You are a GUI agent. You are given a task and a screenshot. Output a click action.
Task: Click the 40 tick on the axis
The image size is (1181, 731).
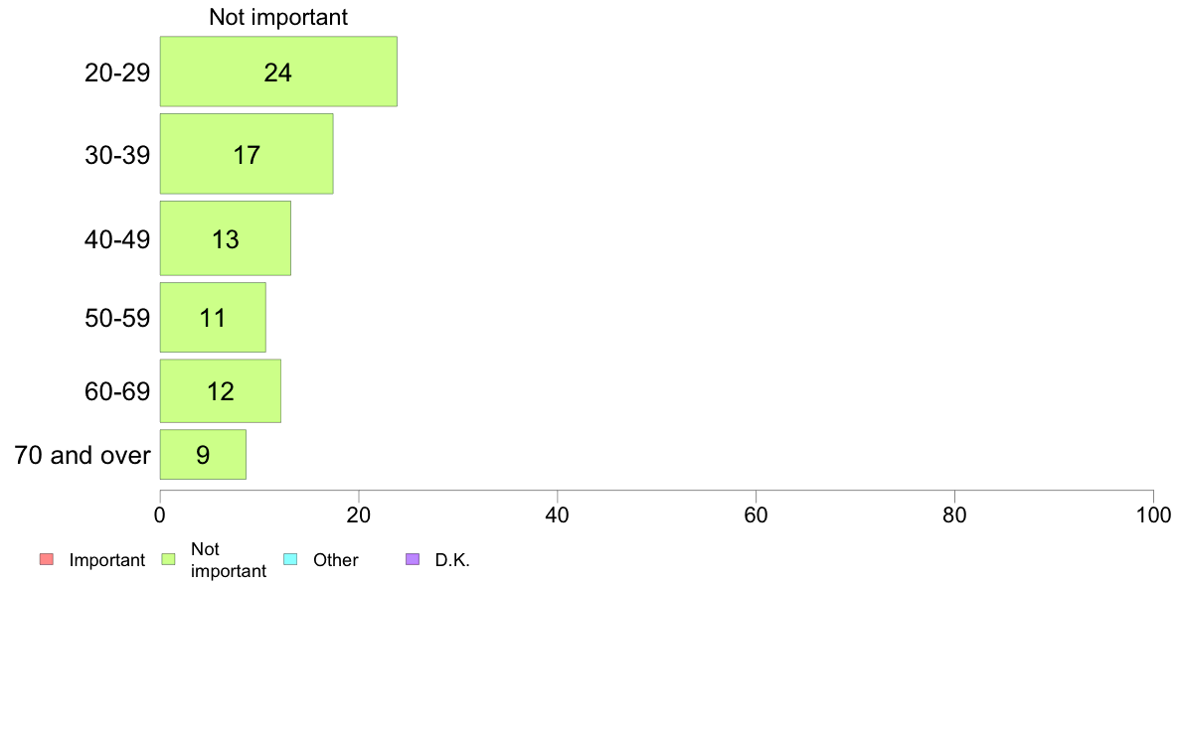coord(558,514)
